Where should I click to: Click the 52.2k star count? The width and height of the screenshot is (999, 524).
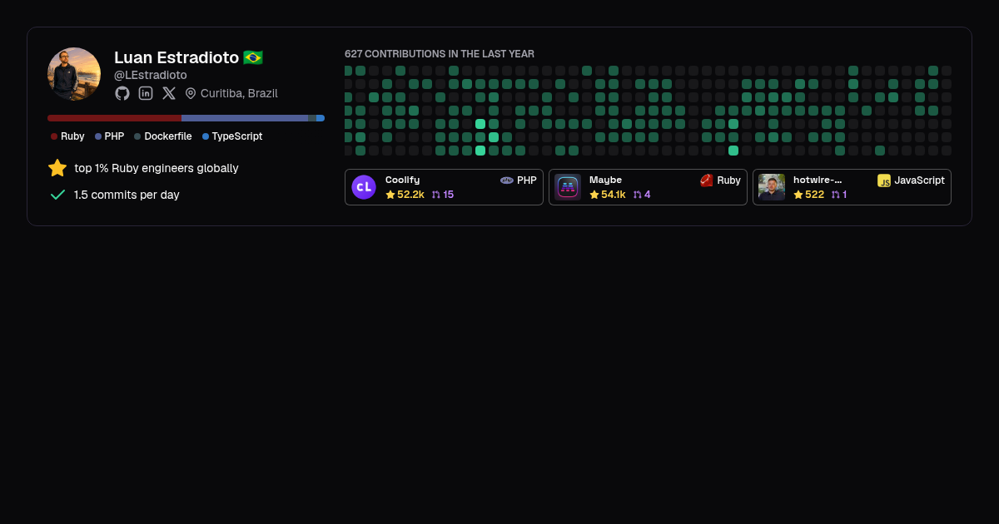pyautogui.click(x=410, y=195)
